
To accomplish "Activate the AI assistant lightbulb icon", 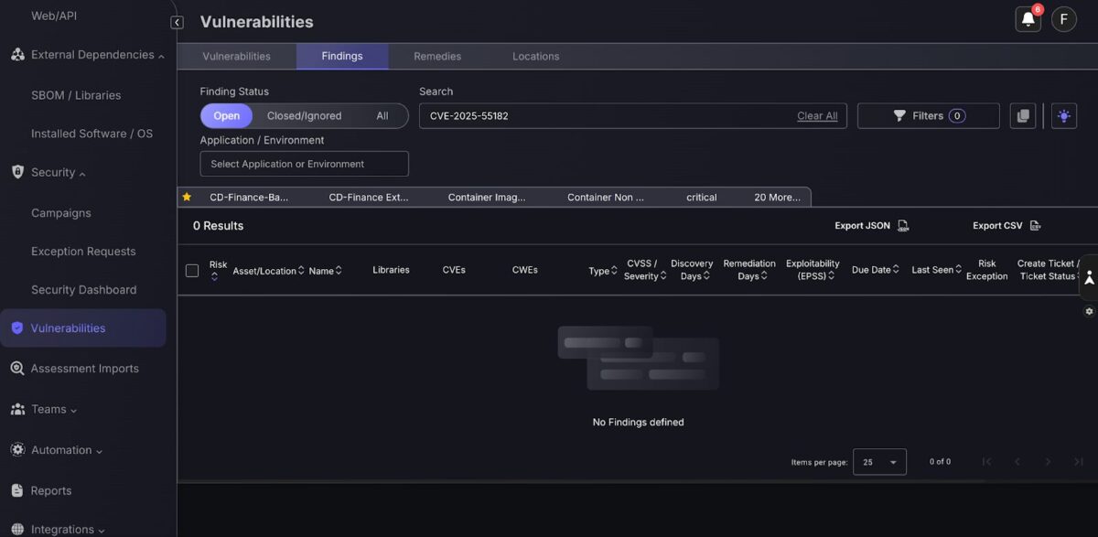I will (x=1062, y=115).
